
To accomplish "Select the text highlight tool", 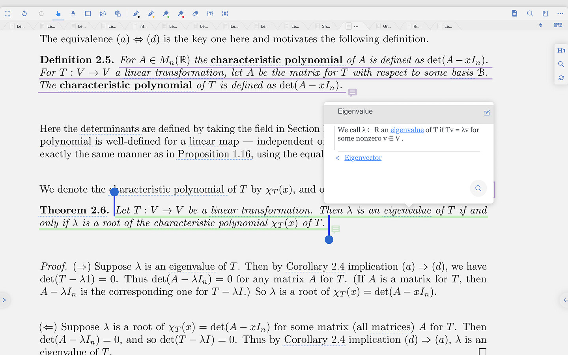I will coord(73,13).
